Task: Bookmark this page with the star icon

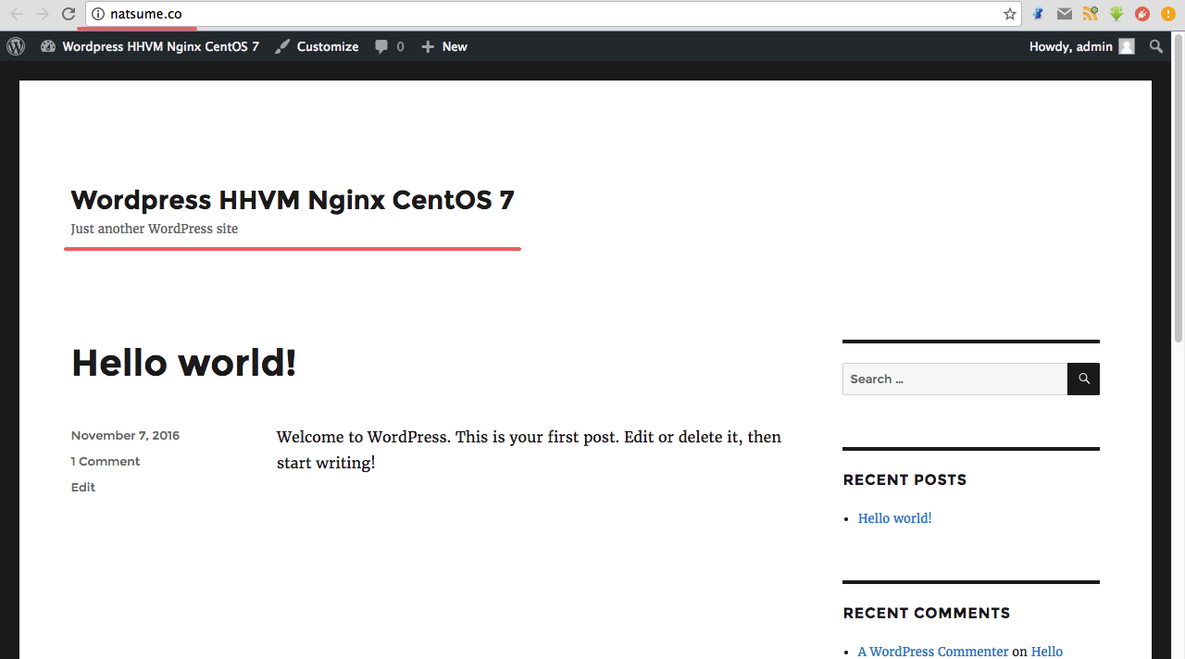Action: [1009, 14]
